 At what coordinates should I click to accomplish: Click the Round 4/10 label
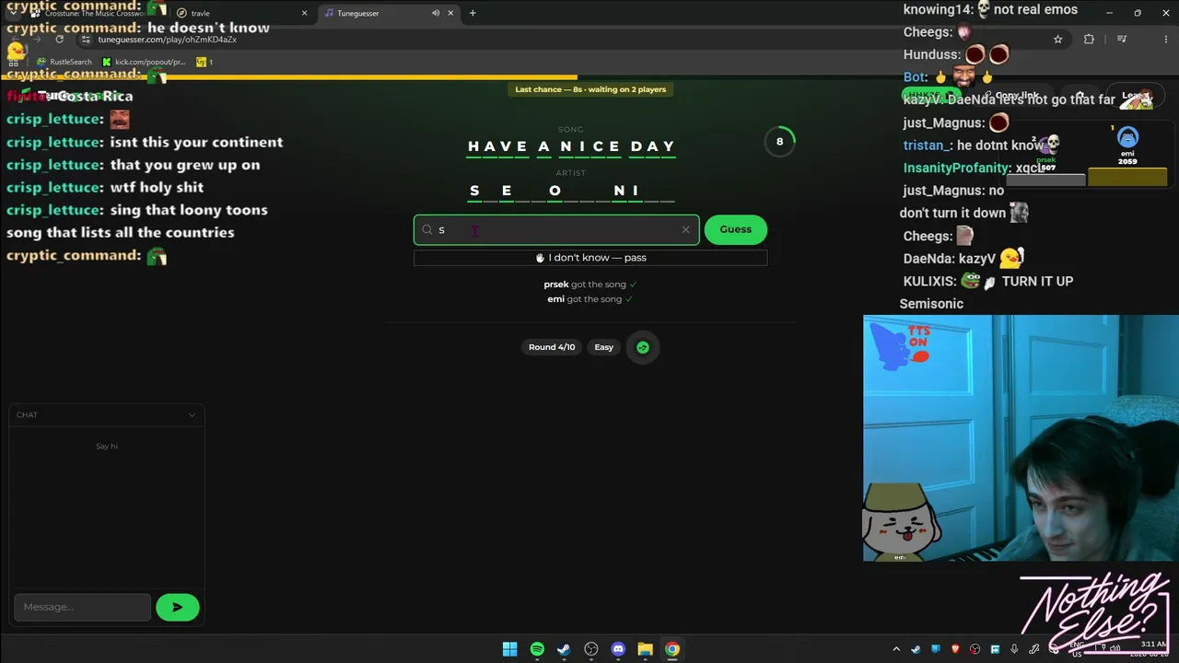[x=552, y=347]
